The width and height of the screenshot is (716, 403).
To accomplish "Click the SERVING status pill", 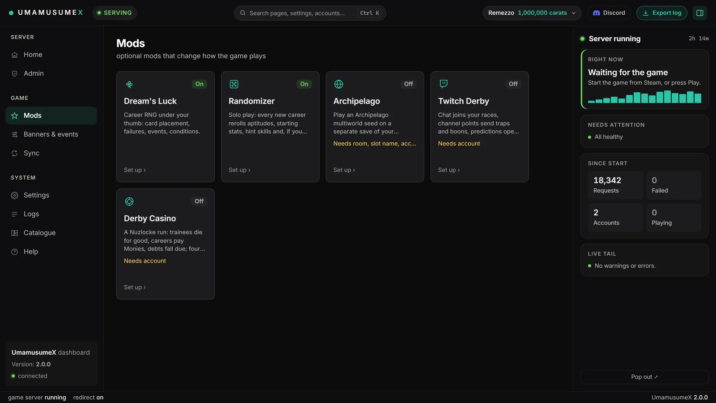I will pyautogui.click(x=115, y=13).
